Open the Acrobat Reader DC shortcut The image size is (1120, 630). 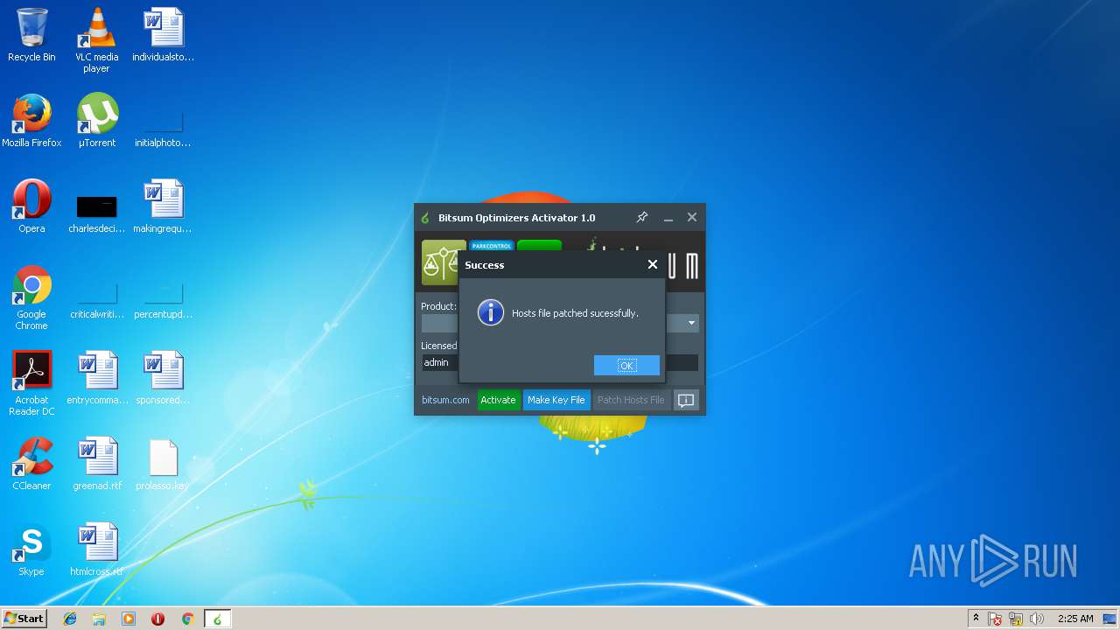tap(31, 383)
